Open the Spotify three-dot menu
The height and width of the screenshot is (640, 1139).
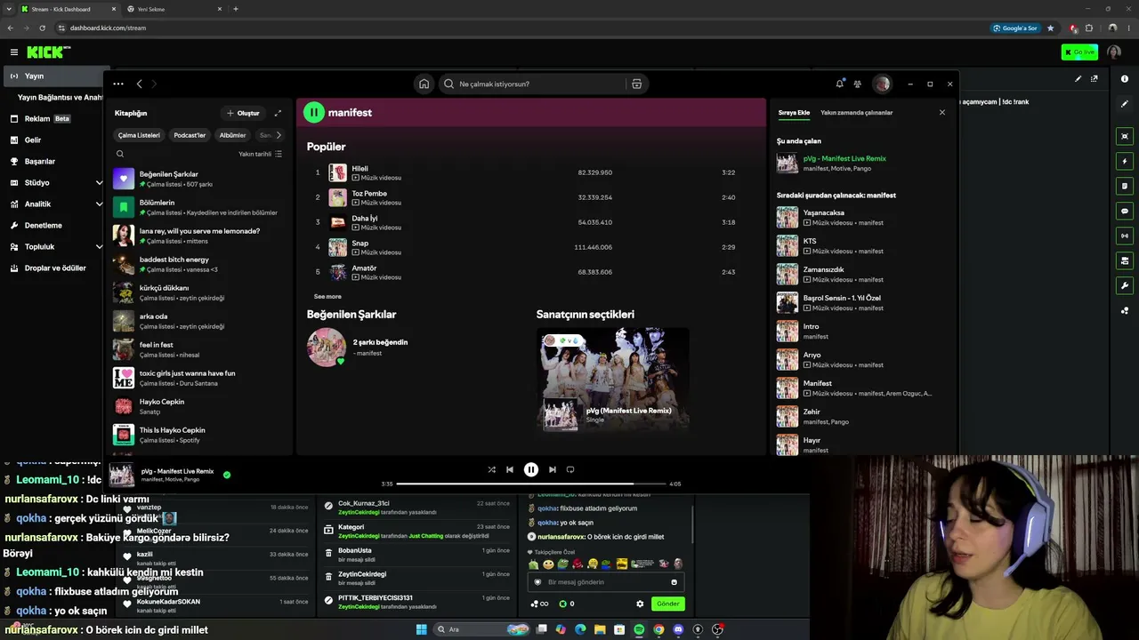[x=118, y=84]
